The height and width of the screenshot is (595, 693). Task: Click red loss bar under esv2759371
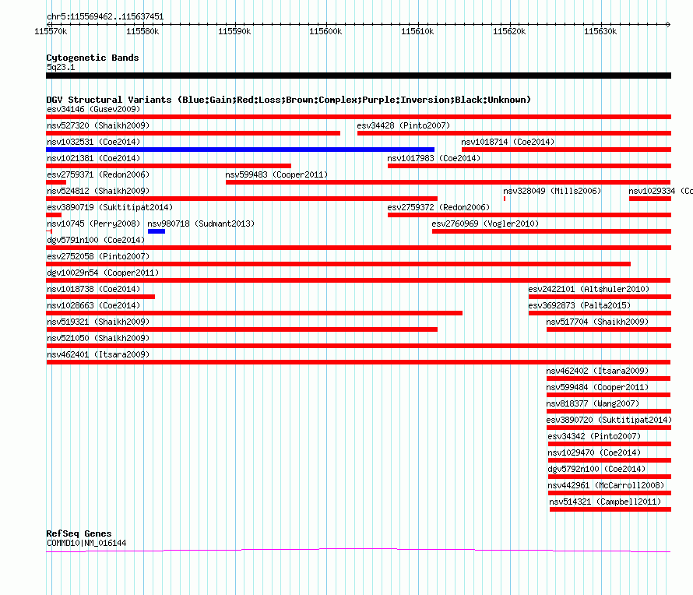point(56,182)
